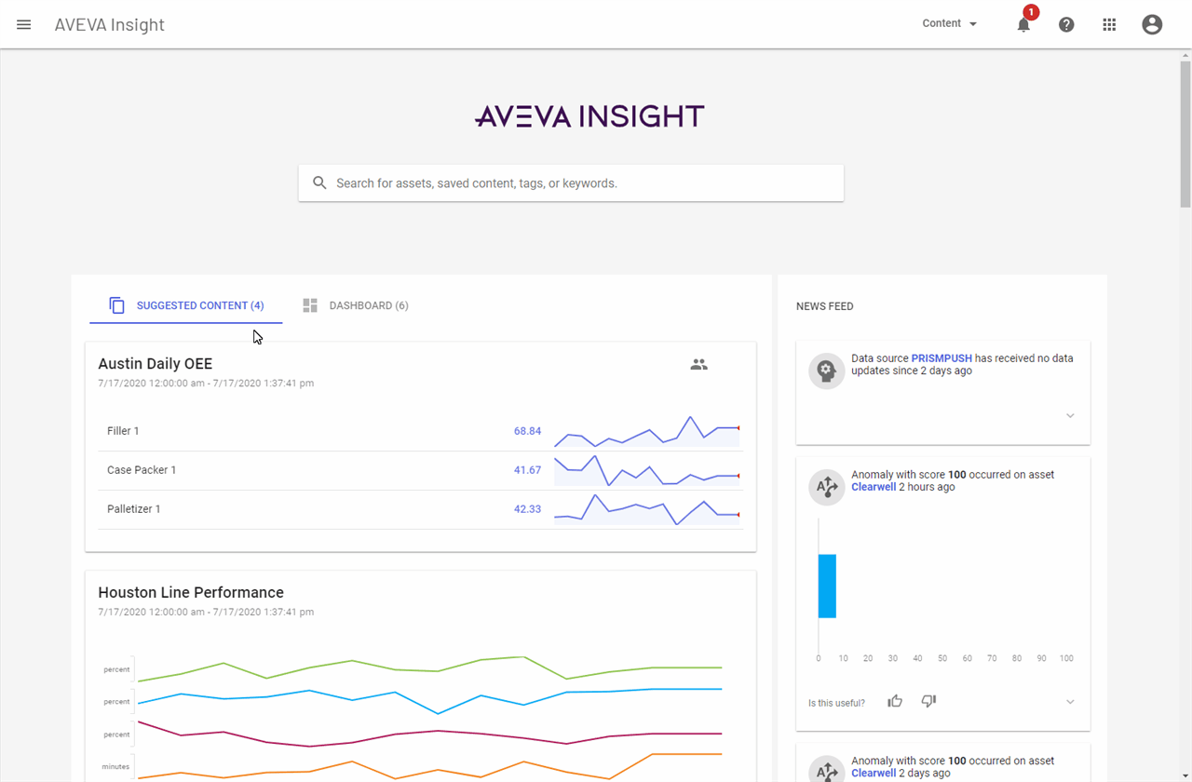Expand the Clearwell anomaly card chevron
Viewport: 1192px width, 782px height.
click(x=1070, y=702)
